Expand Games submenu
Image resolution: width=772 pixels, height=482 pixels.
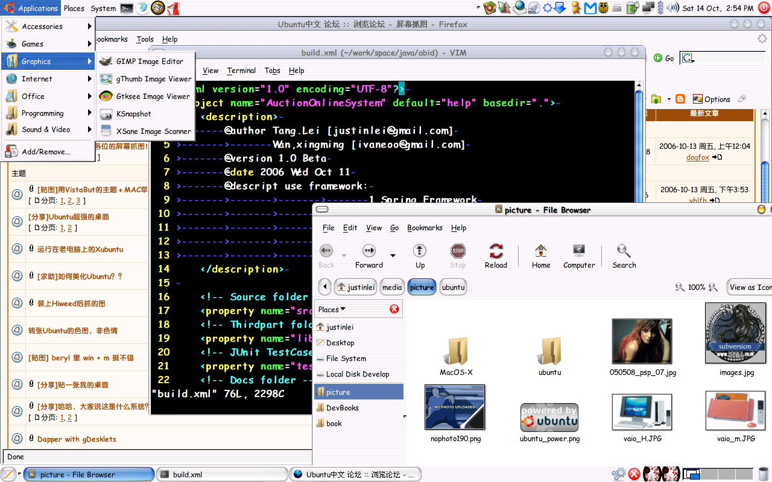pos(48,44)
